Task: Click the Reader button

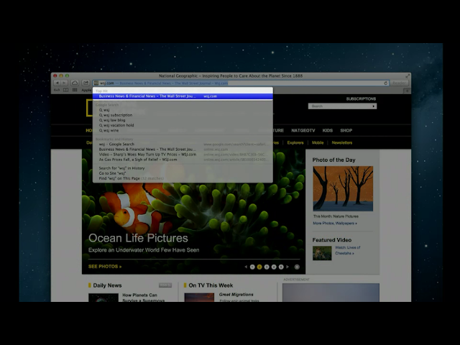Action: (x=399, y=83)
